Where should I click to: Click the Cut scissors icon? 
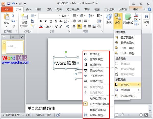point(13,16)
